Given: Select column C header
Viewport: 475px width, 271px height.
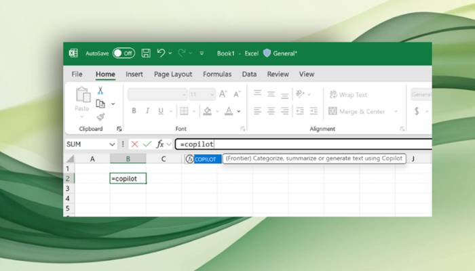Looking at the screenshot, I should click(x=164, y=159).
